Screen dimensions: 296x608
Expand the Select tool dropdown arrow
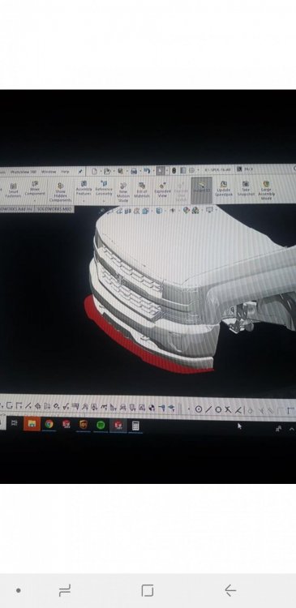(x=167, y=170)
